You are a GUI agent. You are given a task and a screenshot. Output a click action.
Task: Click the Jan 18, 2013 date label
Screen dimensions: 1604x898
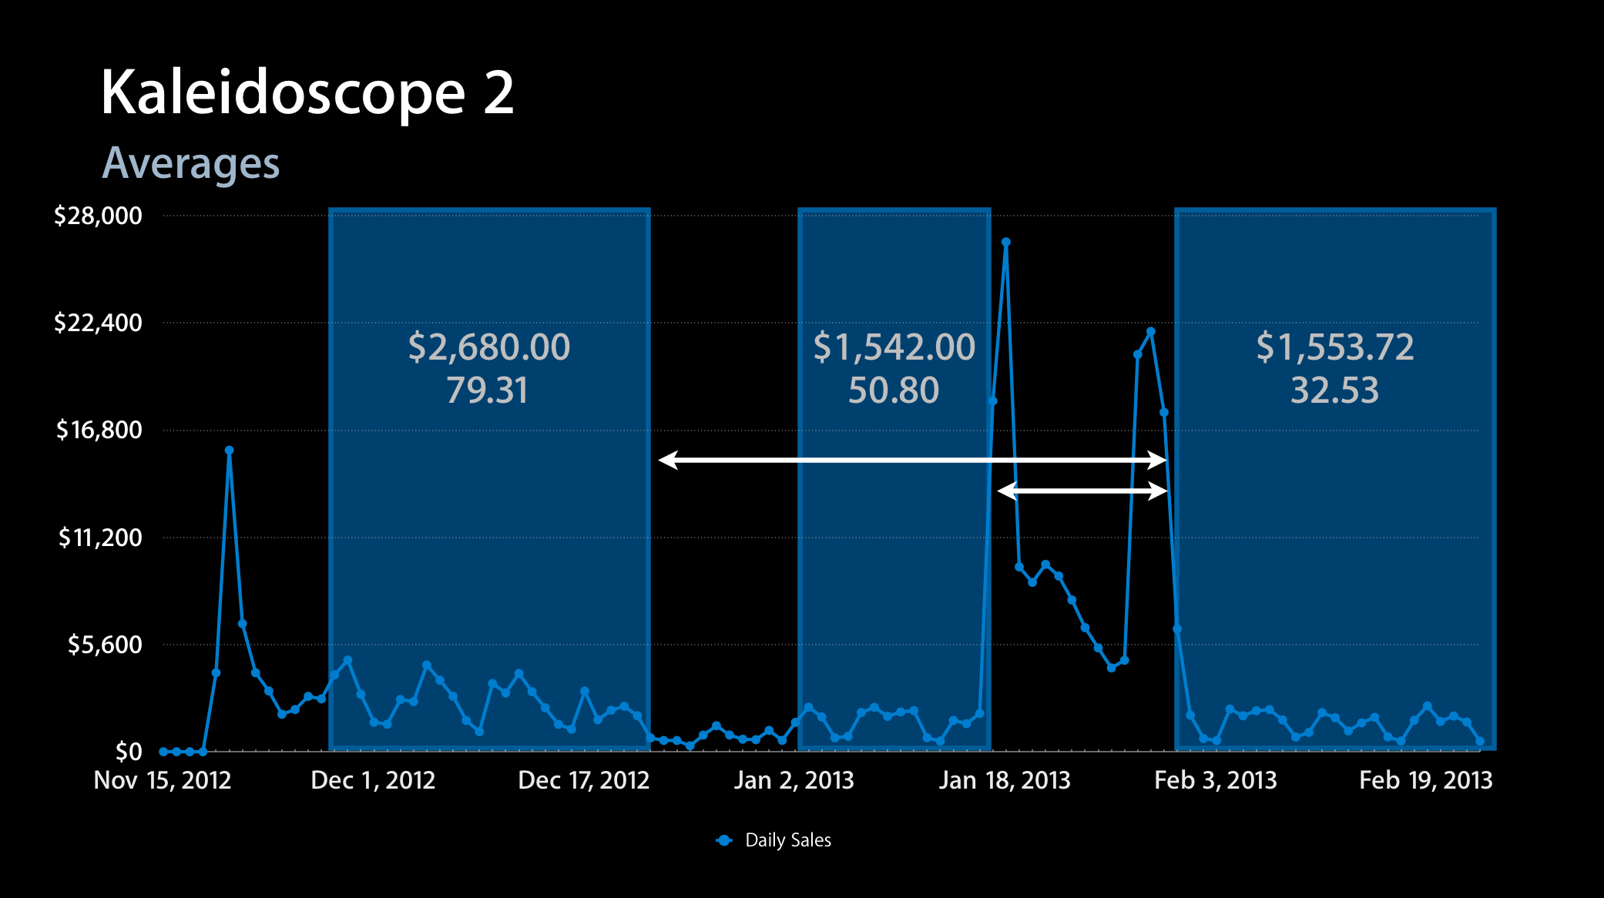1005,780
